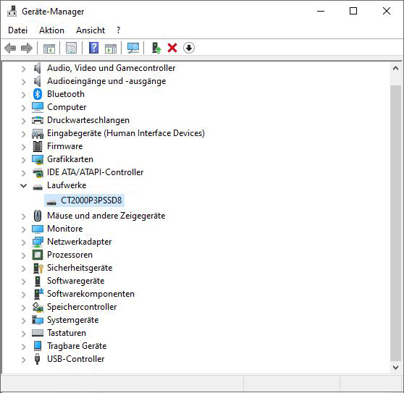Click the scrollbar up arrow
Viewport: 404px width, 393px height.
(395, 69)
